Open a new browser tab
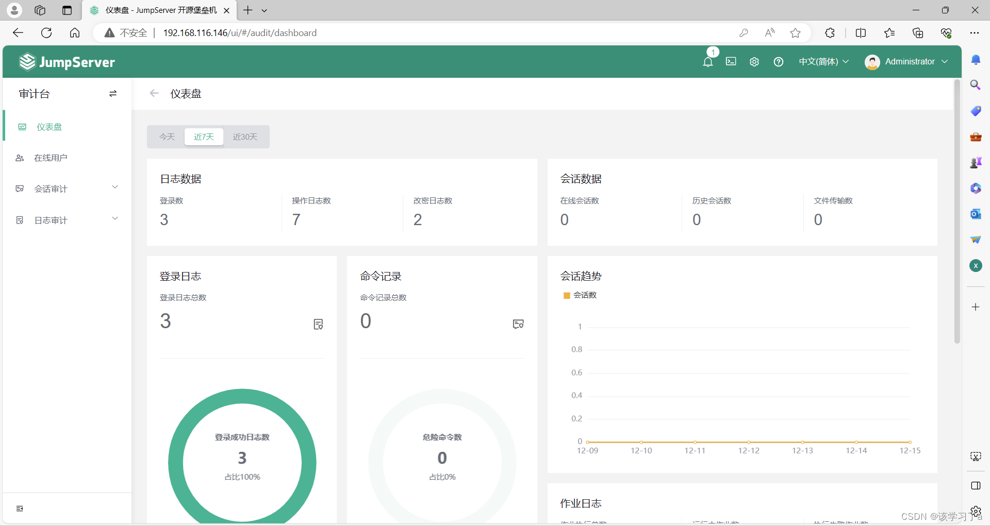 click(x=248, y=10)
